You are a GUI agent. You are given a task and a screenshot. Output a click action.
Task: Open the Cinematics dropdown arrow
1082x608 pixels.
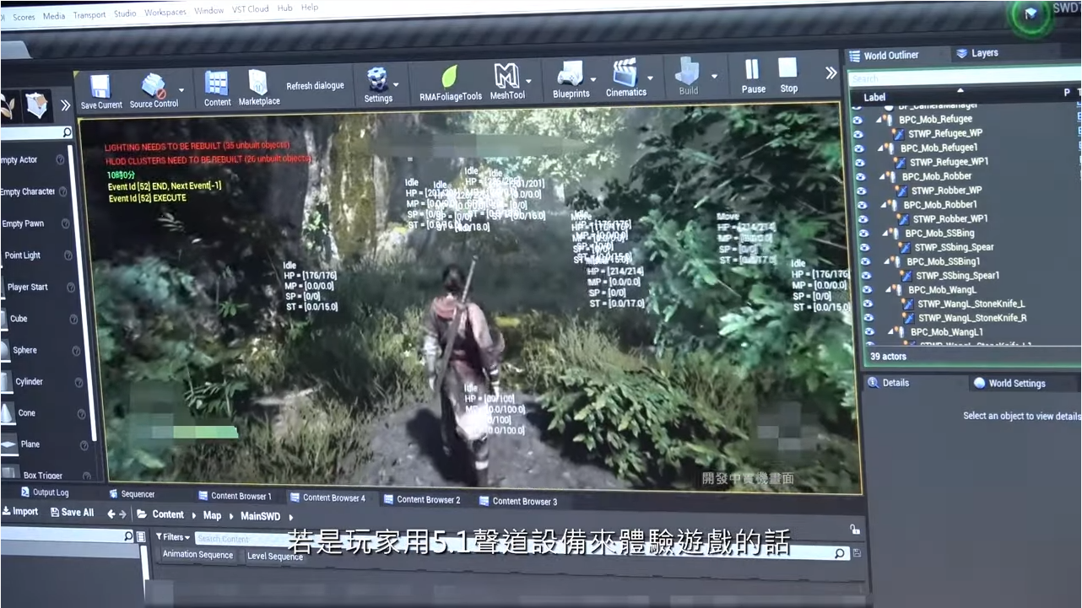pyautogui.click(x=650, y=78)
